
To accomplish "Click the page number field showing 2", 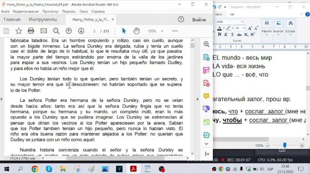I will click(x=94, y=31).
